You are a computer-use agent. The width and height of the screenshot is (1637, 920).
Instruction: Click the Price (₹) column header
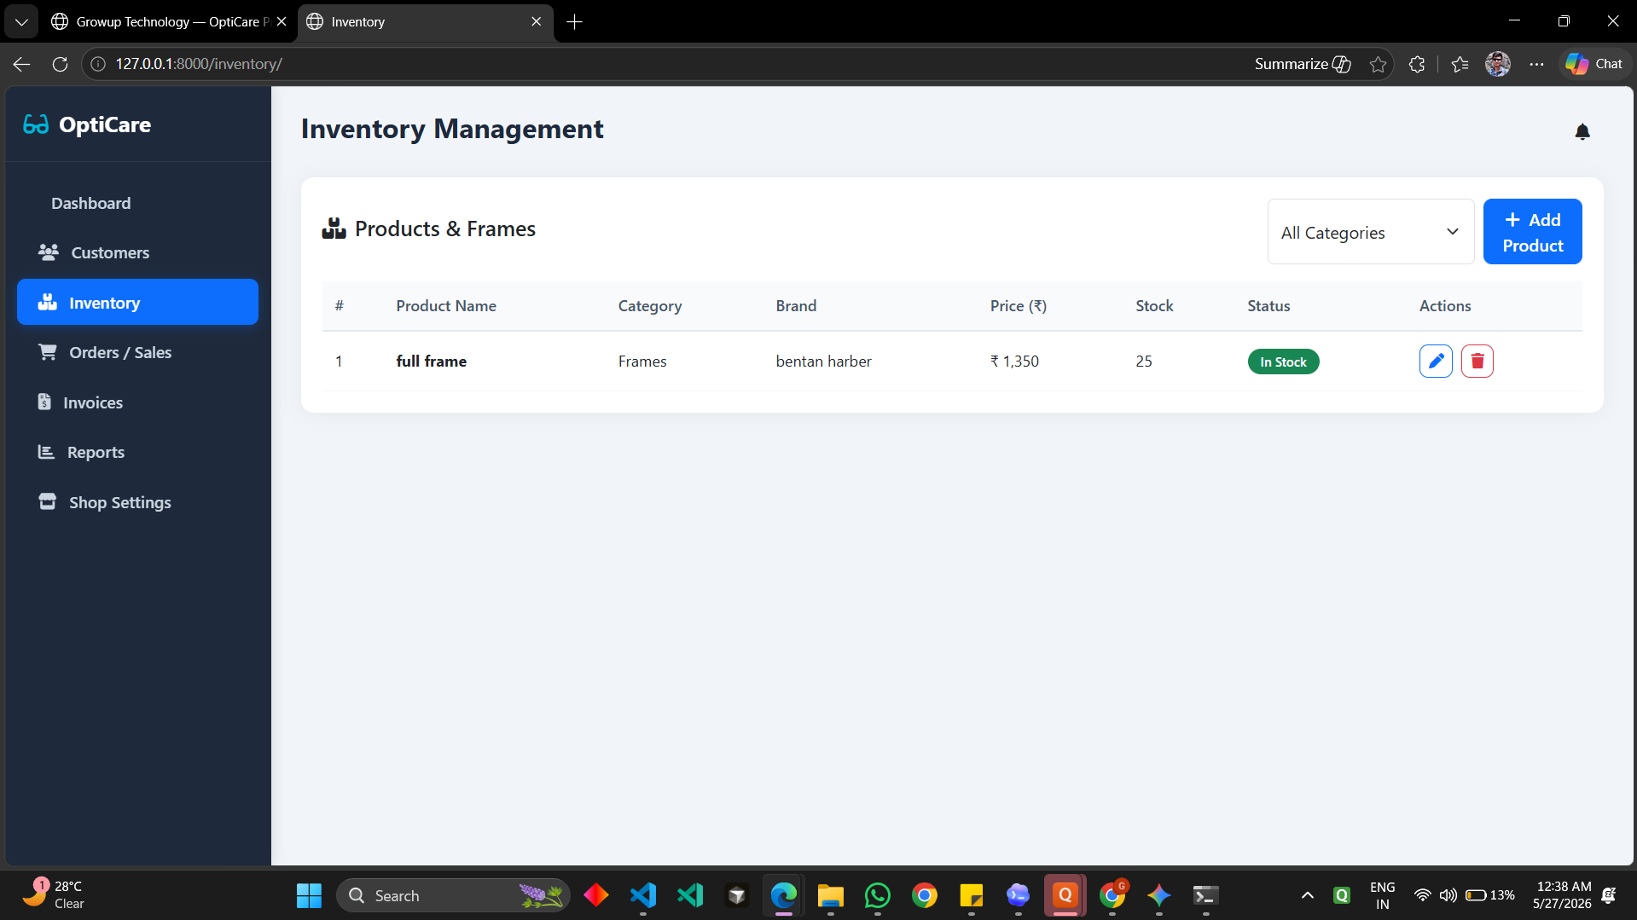tap(1019, 305)
